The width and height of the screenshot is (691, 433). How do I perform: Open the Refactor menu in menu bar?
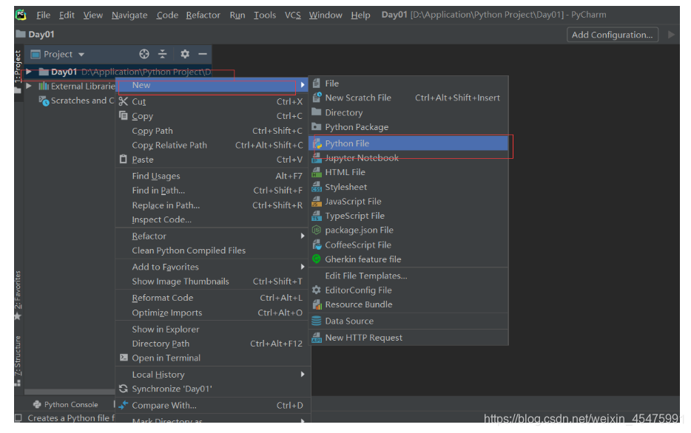click(x=203, y=15)
